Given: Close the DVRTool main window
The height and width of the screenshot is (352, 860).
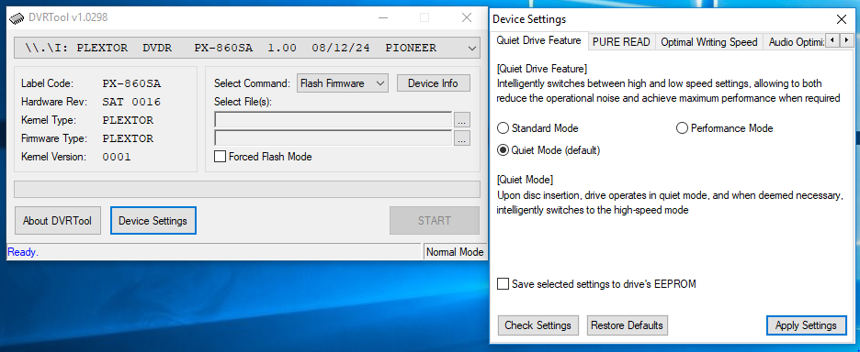Looking at the screenshot, I should click(467, 17).
